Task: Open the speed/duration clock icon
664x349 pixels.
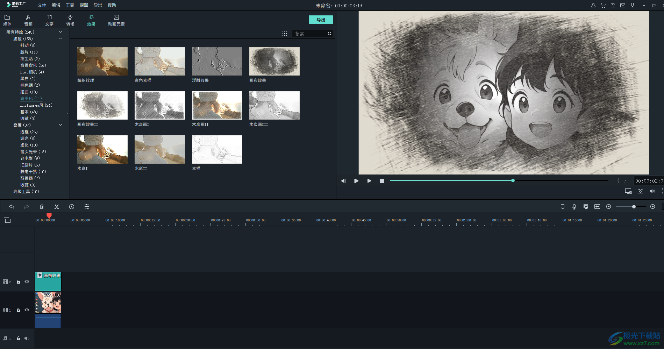Action: point(72,207)
